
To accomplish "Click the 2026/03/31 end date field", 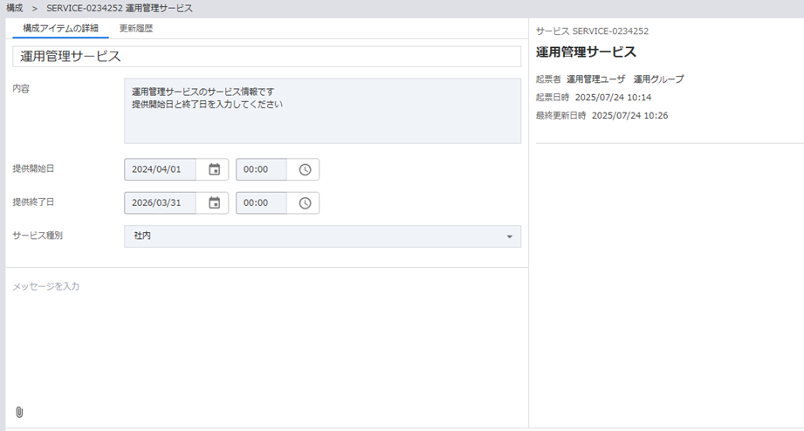I will [x=161, y=202].
